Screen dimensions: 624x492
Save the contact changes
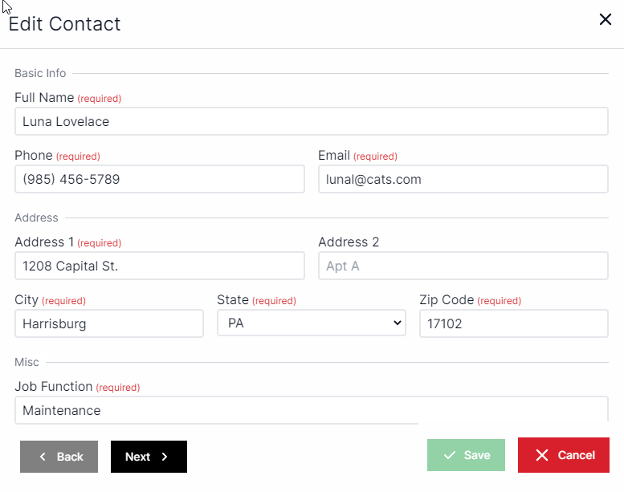pos(466,455)
